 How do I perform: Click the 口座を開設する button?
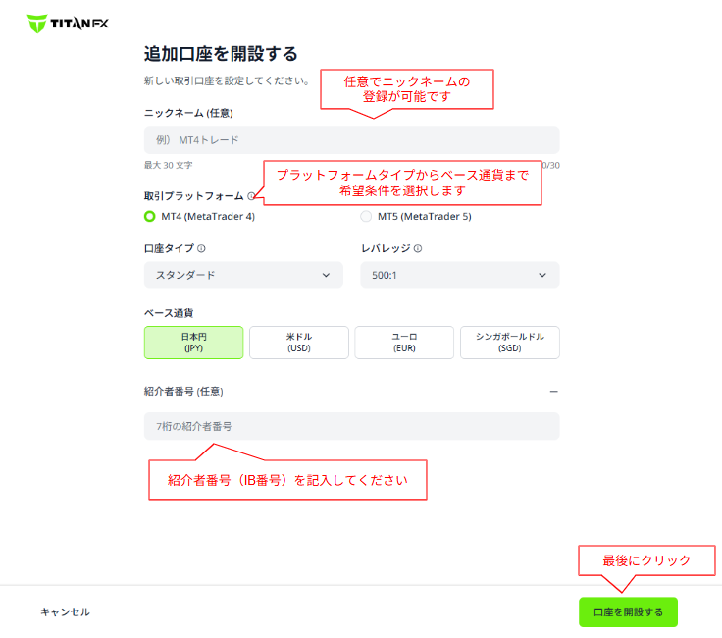(628, 612)
